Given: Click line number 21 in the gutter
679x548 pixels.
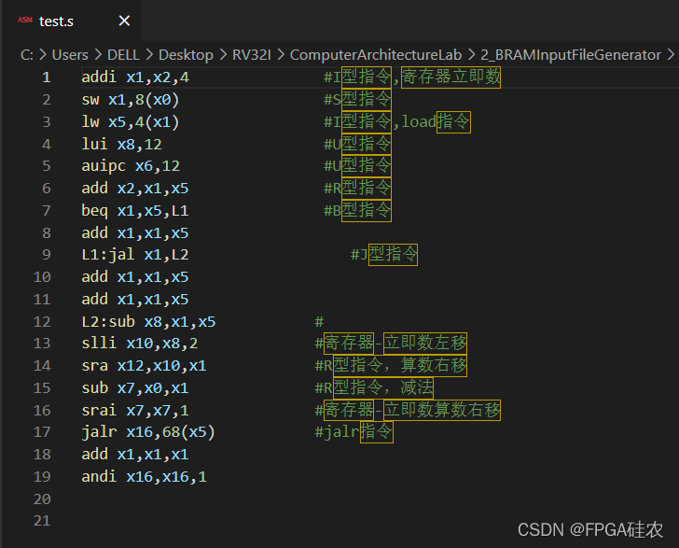Looking at the screenshot, I should [42, 521].
